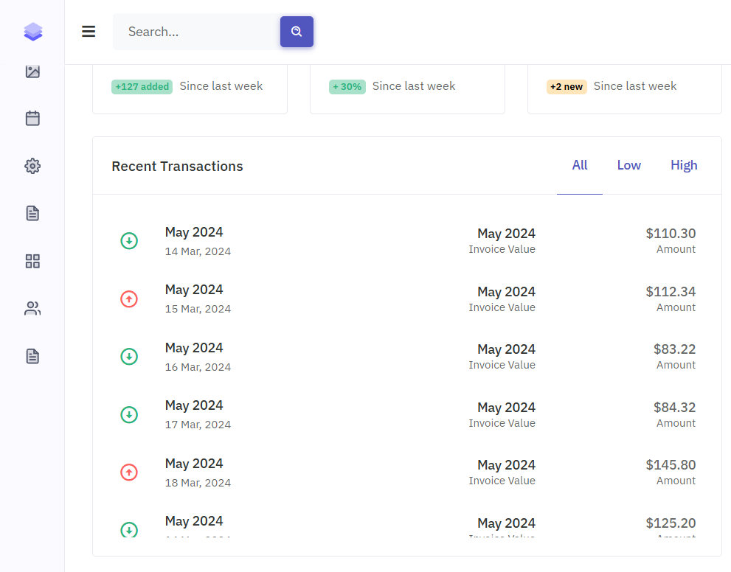
Task: Switch to the Low tab
Action: 628,165
